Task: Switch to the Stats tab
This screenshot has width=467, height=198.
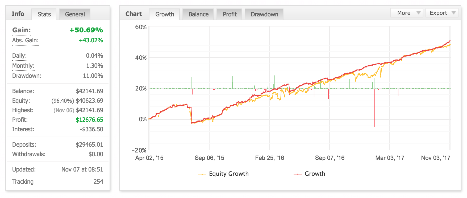Action: pyautogui.click(x=44, y=14)
